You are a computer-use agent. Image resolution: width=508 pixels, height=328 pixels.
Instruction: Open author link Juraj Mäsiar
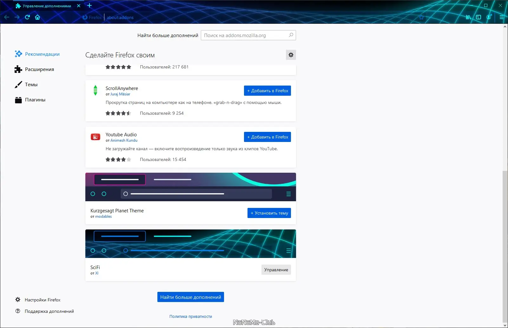coord(120,94)
